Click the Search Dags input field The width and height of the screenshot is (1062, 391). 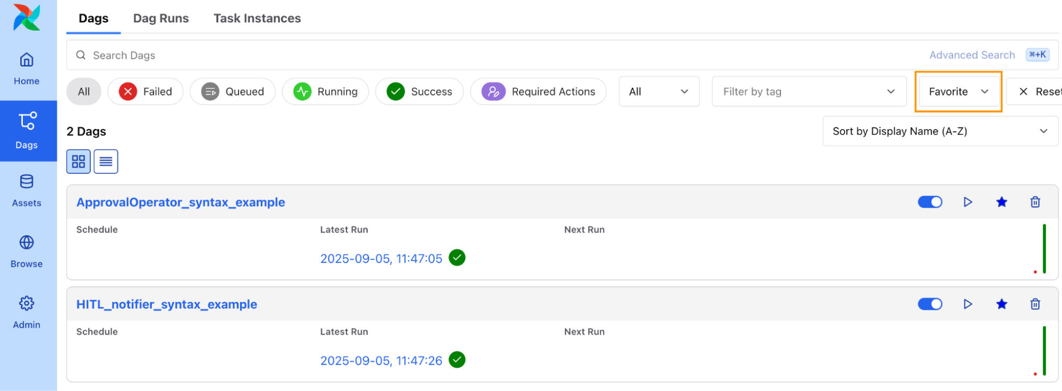pos(478,55)
